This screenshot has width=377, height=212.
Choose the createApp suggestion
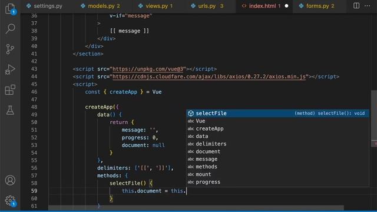277,128
